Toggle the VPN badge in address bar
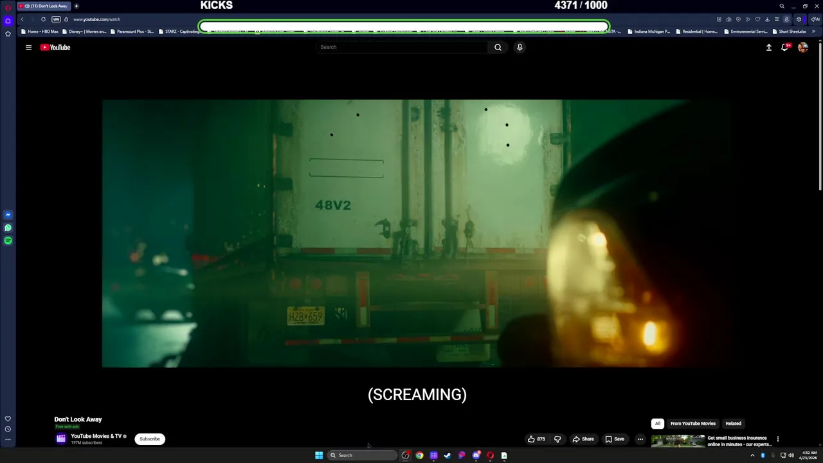The width and height of the screenshot is (823, 463). pyautogui.click(x=56, y=19)
